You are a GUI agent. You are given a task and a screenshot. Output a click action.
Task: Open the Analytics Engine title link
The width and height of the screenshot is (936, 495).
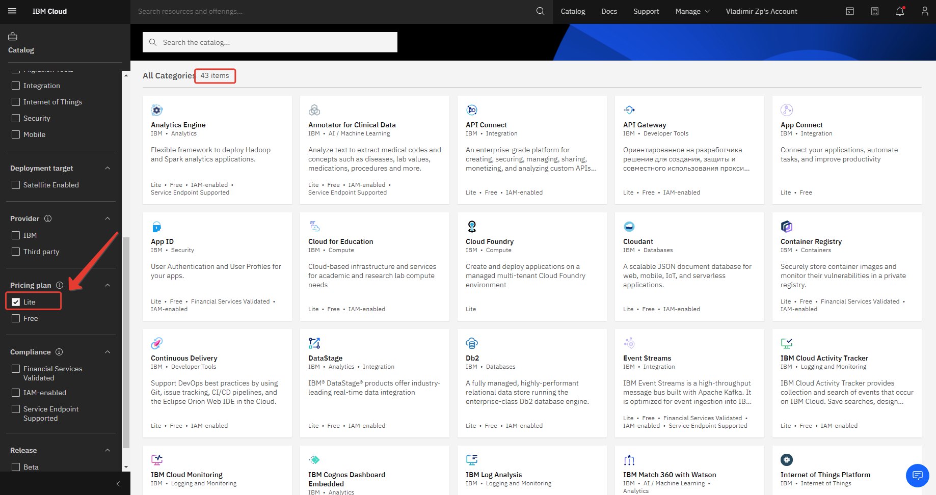click(x=178, y=125)
